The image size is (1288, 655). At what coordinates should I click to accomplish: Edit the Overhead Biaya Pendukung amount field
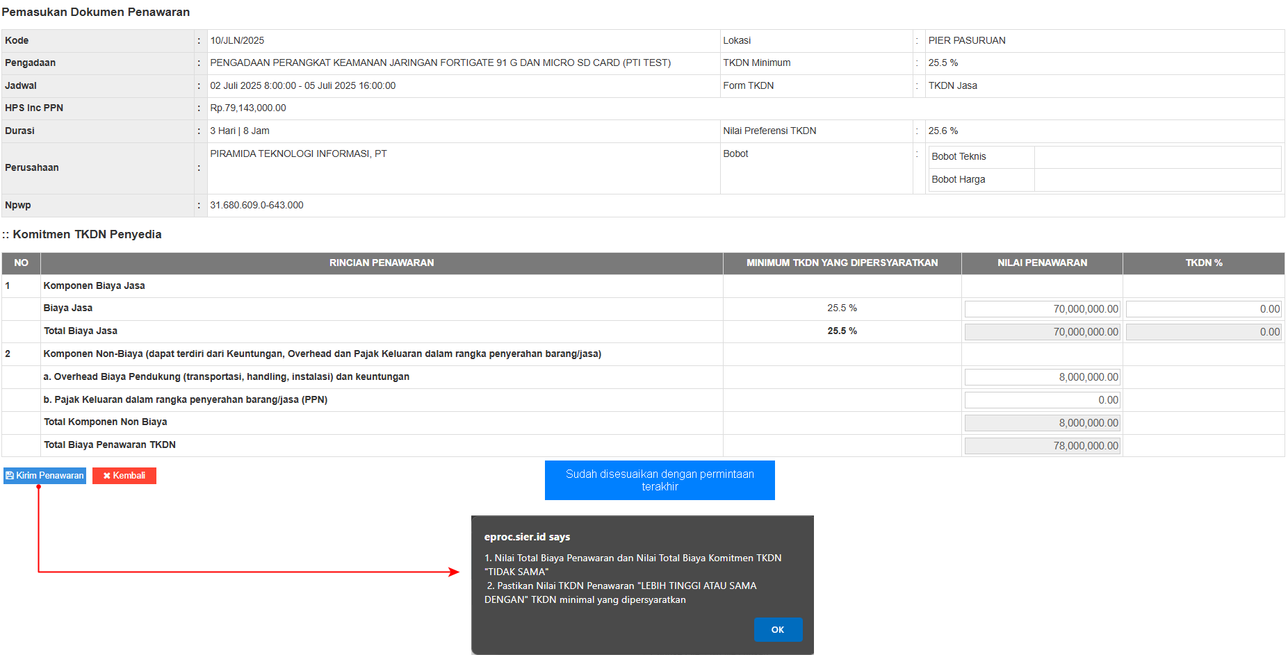[1041, 377]
